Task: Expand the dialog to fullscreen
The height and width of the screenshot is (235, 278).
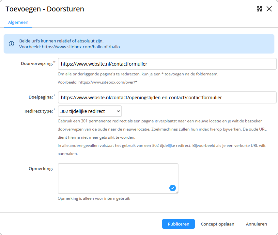Action: 259,9
